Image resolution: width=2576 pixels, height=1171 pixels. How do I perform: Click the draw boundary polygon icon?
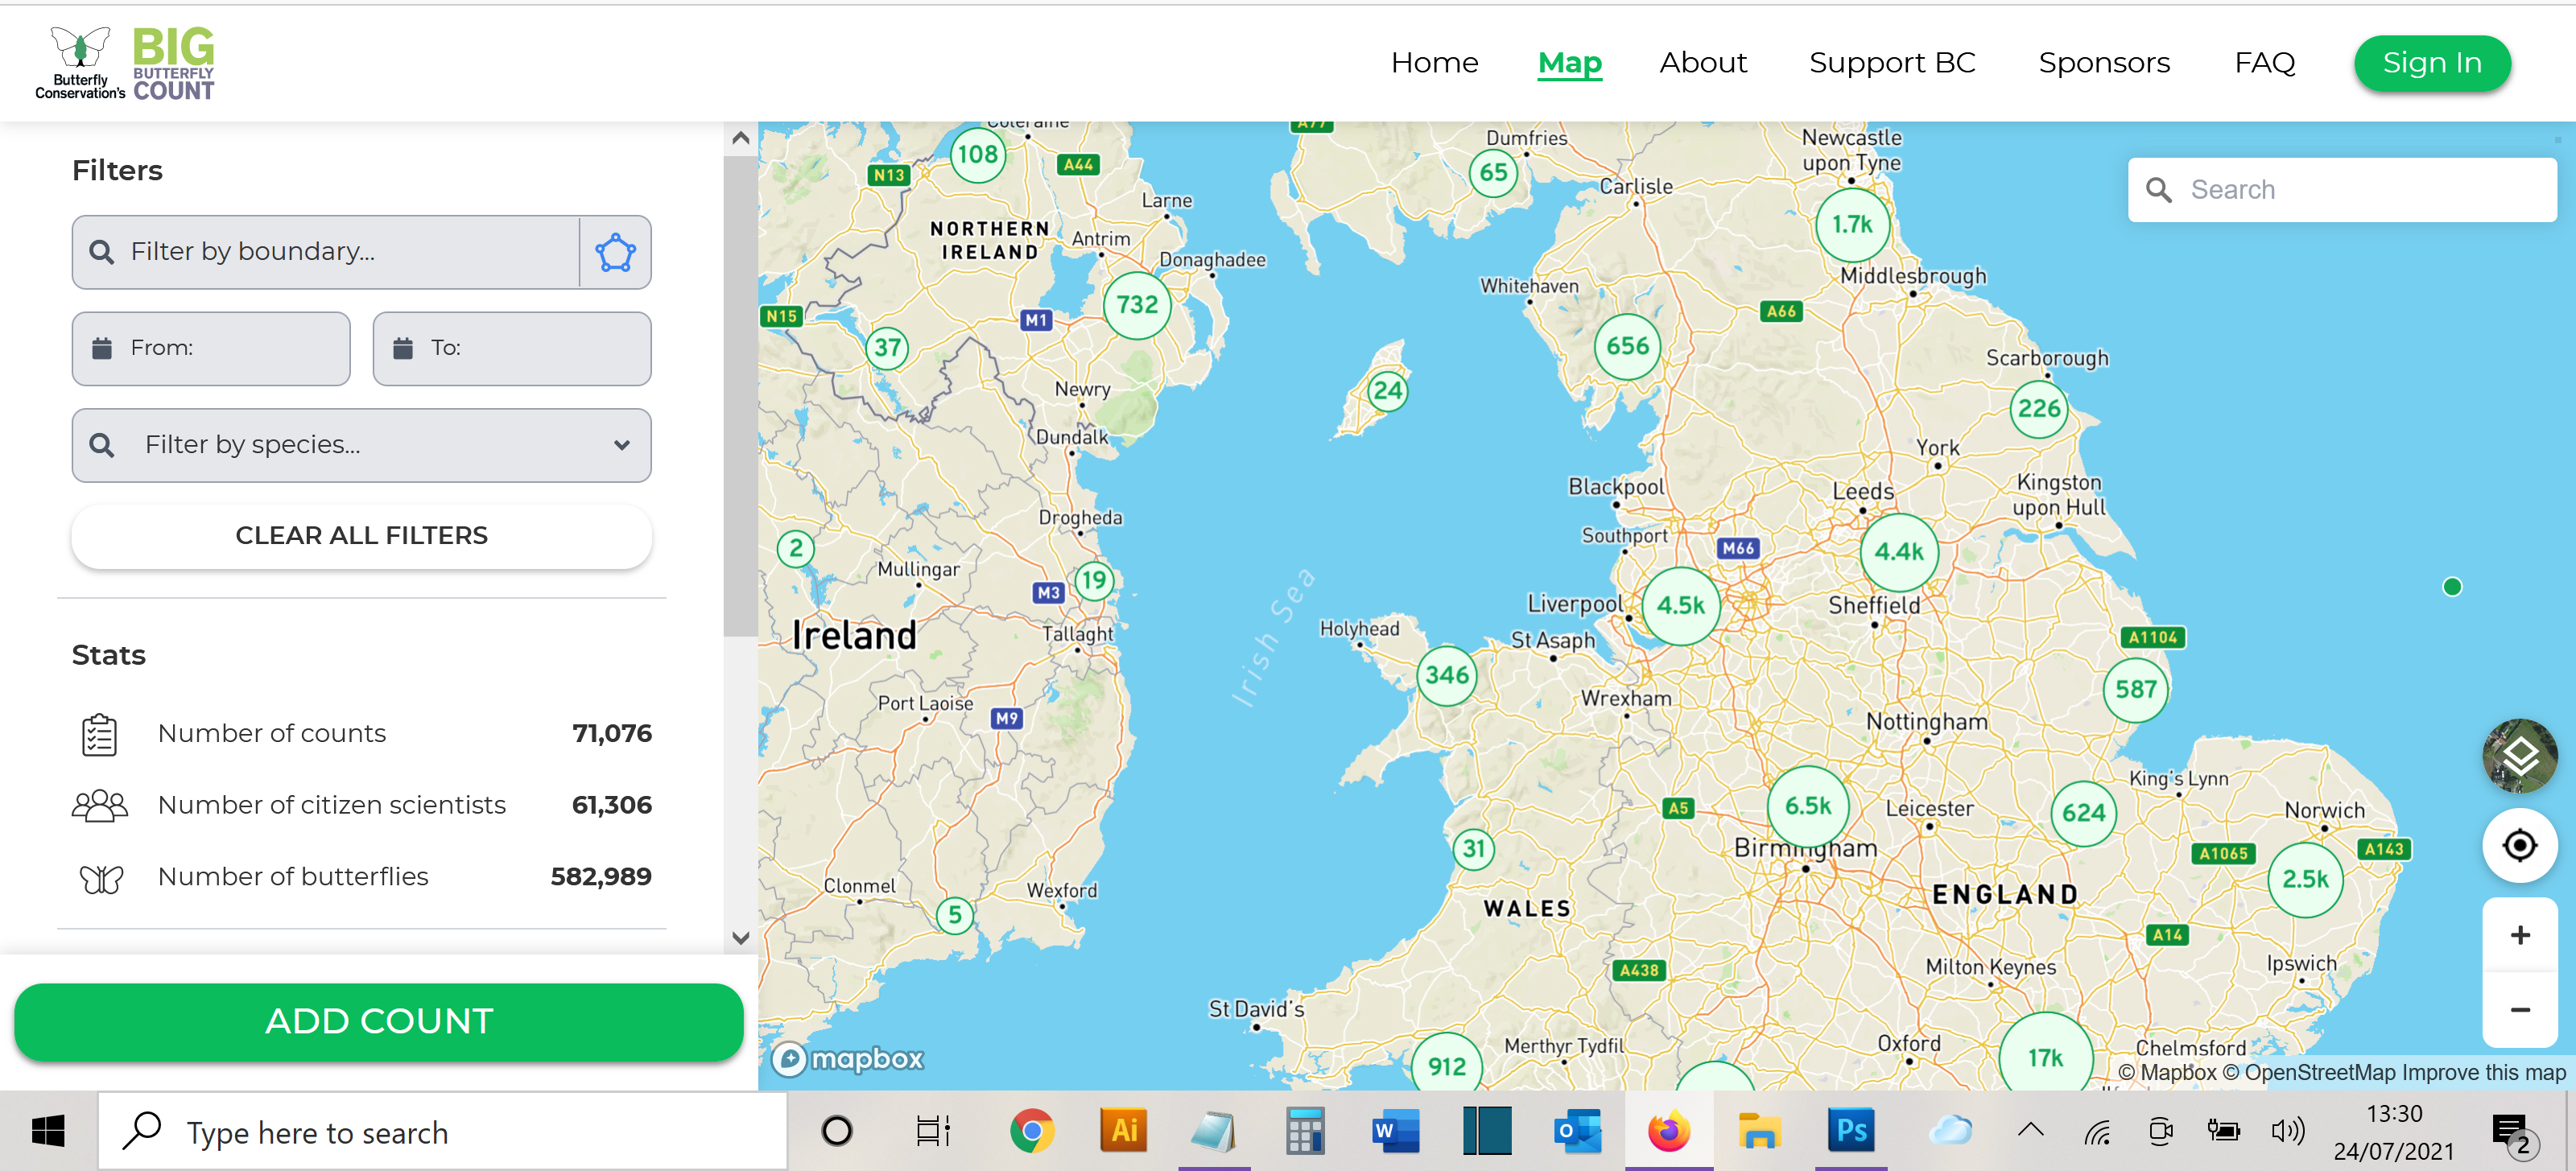point(615,252)
